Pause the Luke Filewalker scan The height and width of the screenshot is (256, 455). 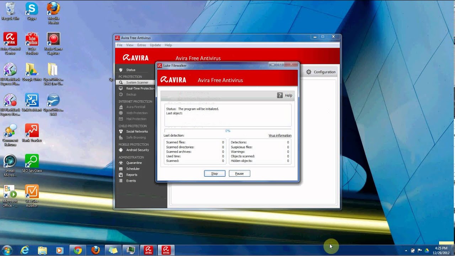pos(239,174)
